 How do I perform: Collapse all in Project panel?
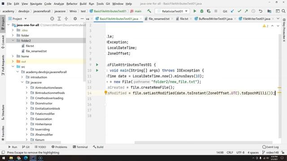pos(66,19)
